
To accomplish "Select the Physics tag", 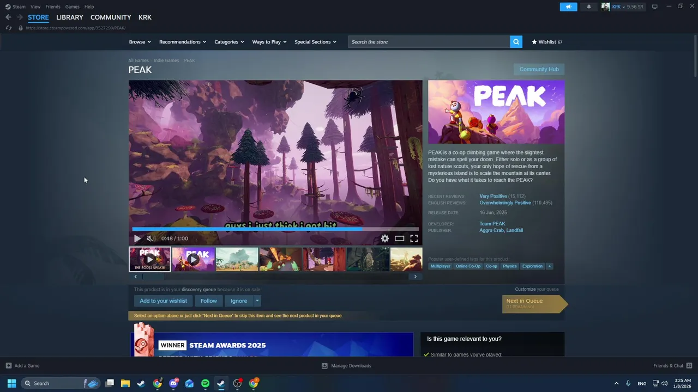I will point(509,266).
